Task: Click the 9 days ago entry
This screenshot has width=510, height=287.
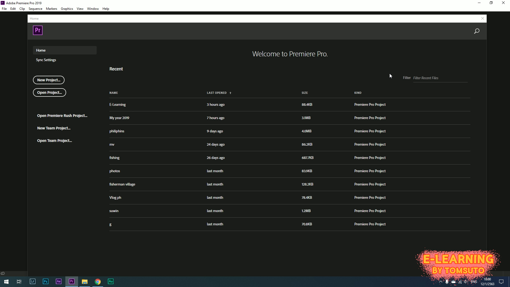Action: coord(215,131)
